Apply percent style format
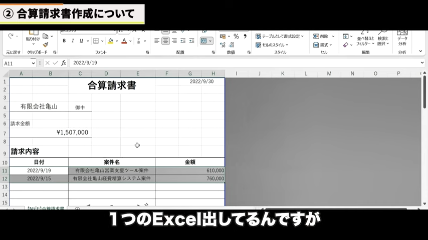Screen dimensions: 428x240 (x=236, y=36)
